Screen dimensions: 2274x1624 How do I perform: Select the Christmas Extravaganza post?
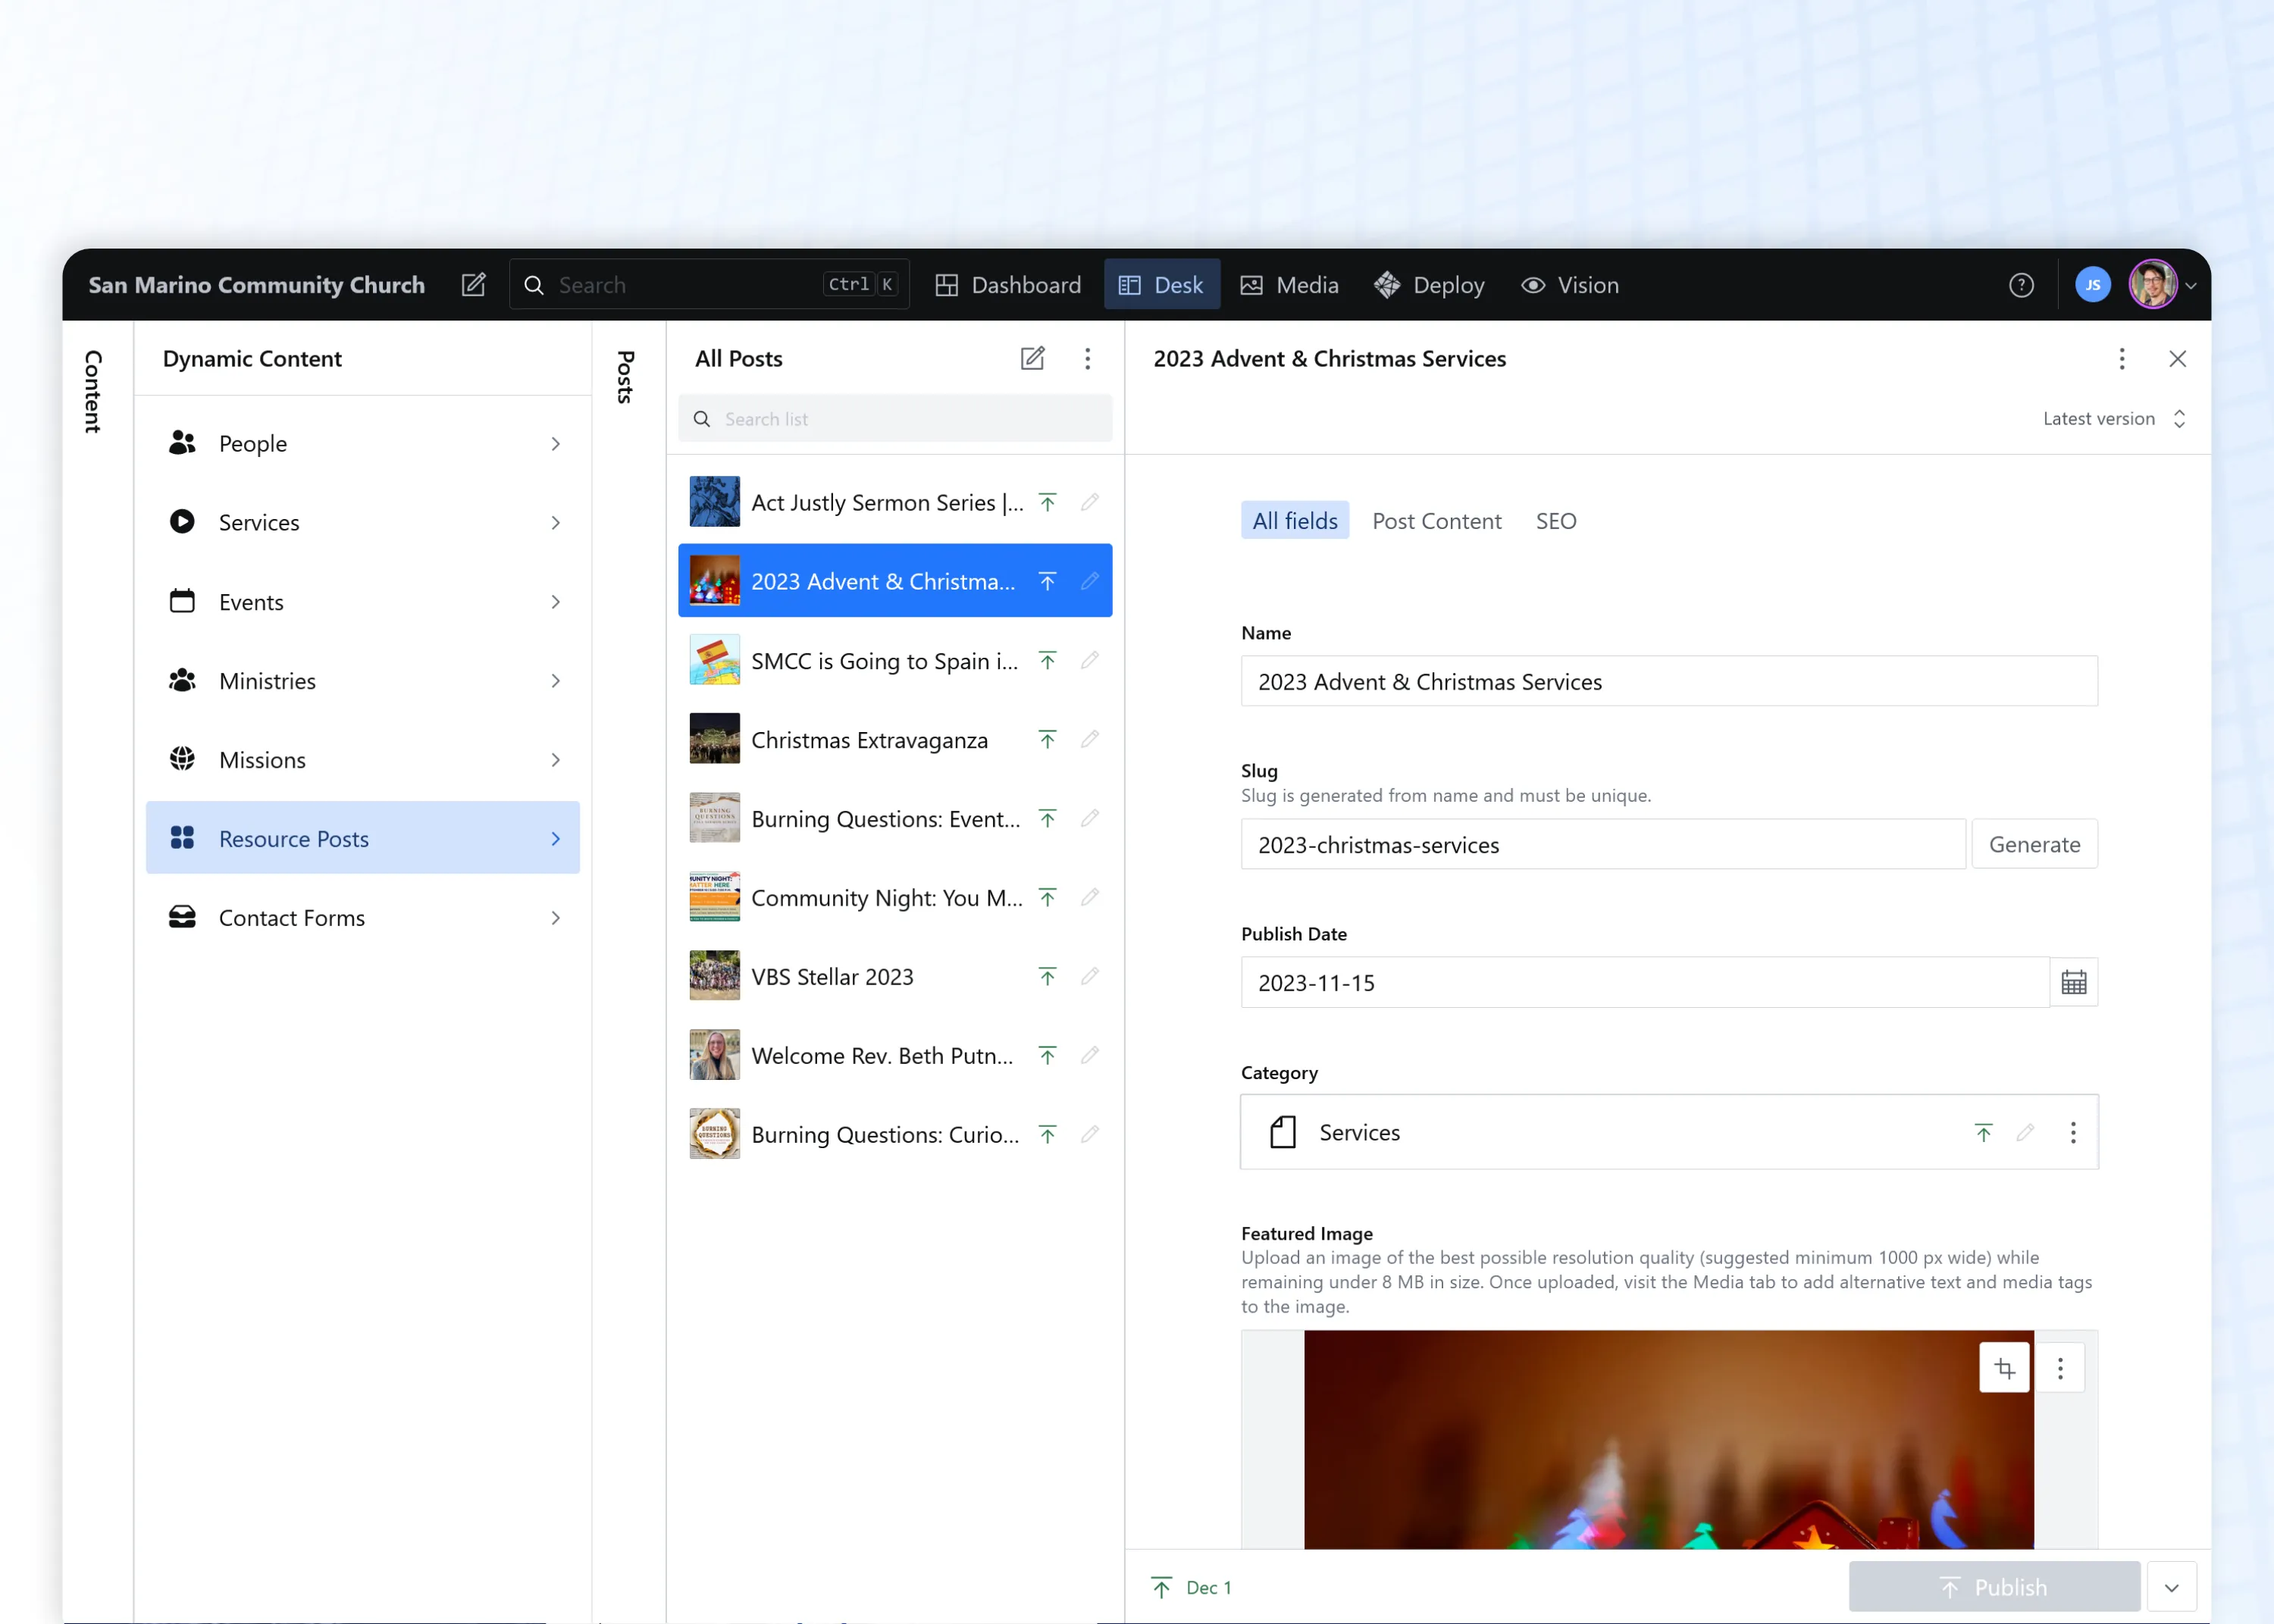pos(868,740)
